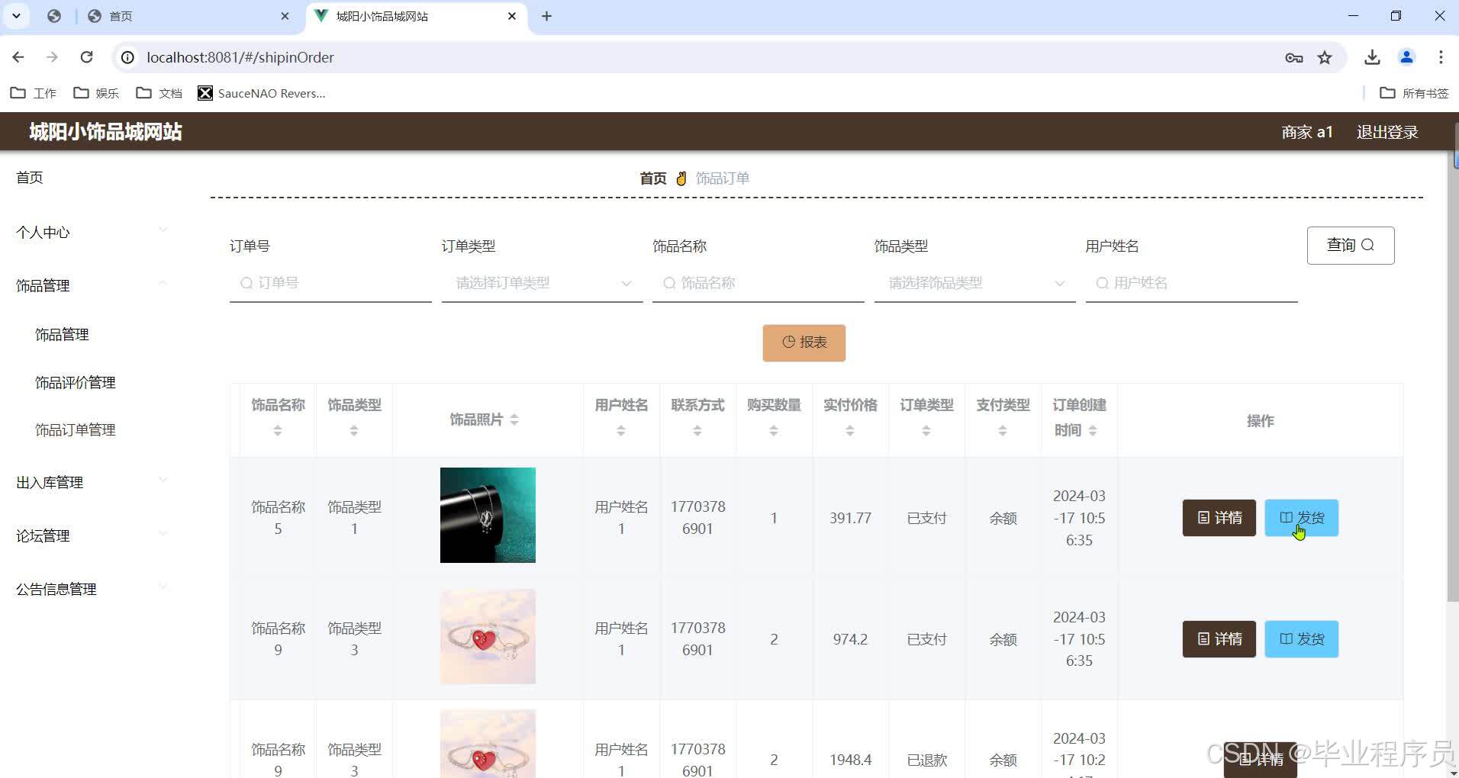Focus the 订单号 search field
1459x778 pixels.
(330, 283)
